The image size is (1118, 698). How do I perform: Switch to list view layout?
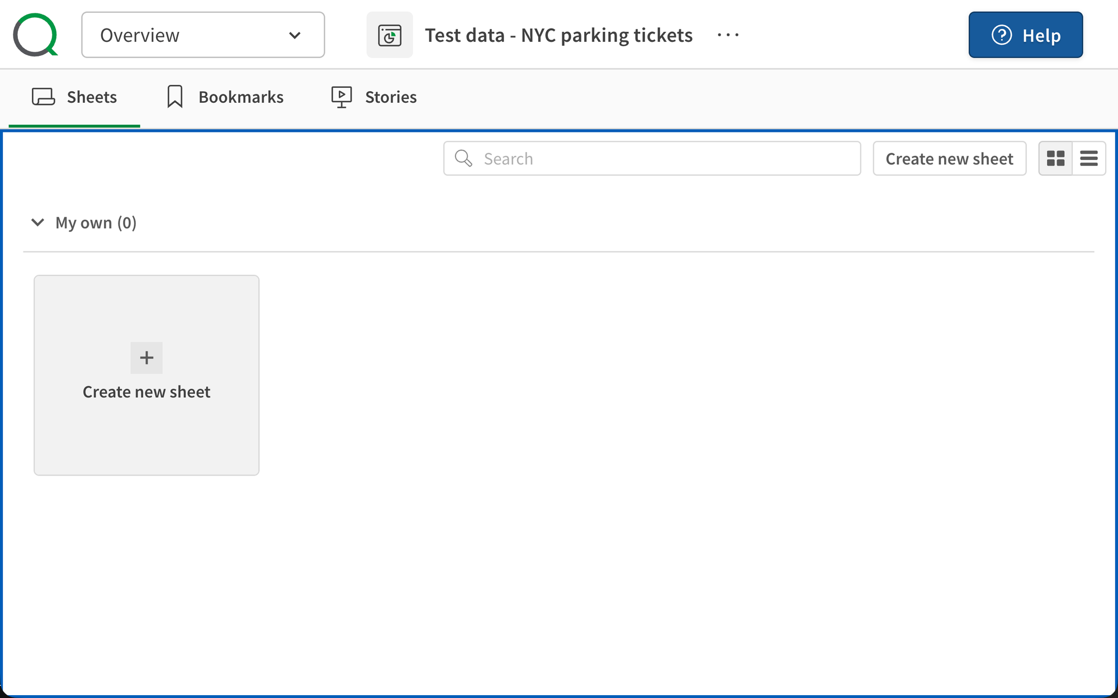[1088, 159]
